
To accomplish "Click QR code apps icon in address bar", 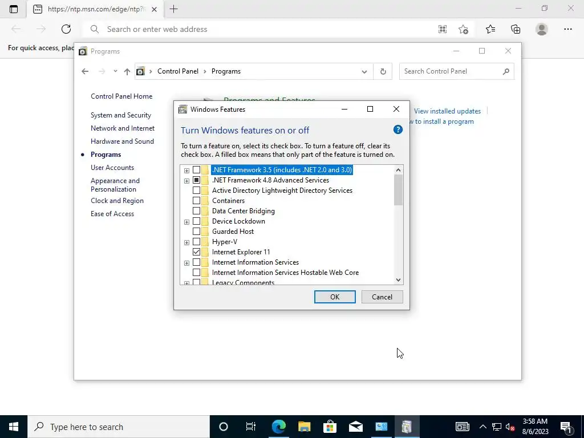I will tap(443, 29).
